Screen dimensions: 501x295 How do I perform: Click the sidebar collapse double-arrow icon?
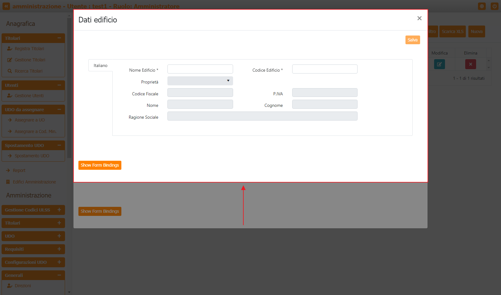(x=6, y=6)
